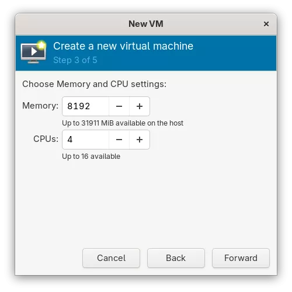Click the 'Step 3 of 5' indicator

coord(75,60)
